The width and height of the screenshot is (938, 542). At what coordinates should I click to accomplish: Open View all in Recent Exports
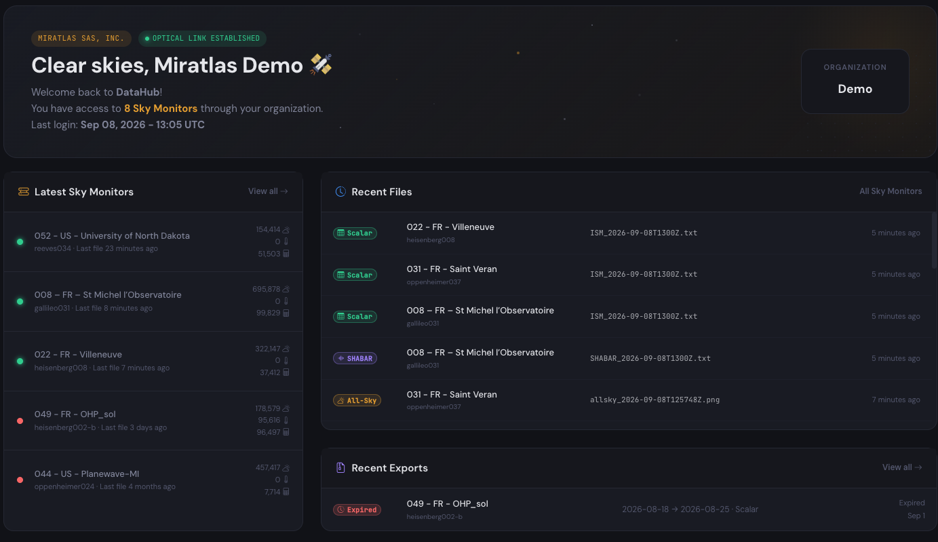pyautogui.click(x=902, y=467)
